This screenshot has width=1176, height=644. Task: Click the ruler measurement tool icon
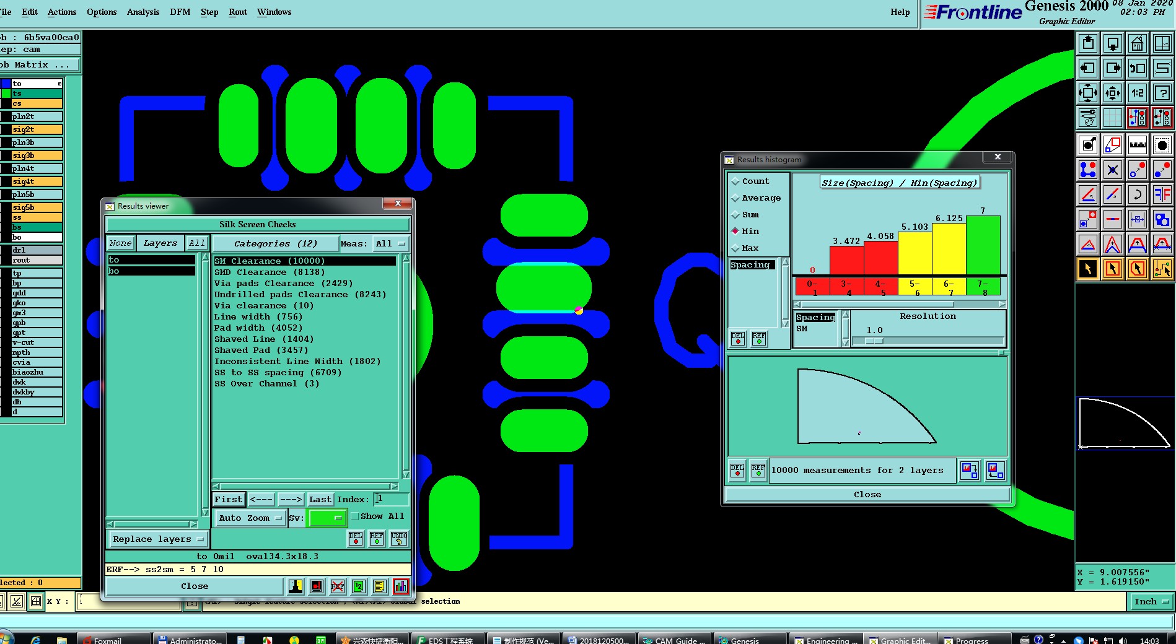[1137, 145]
